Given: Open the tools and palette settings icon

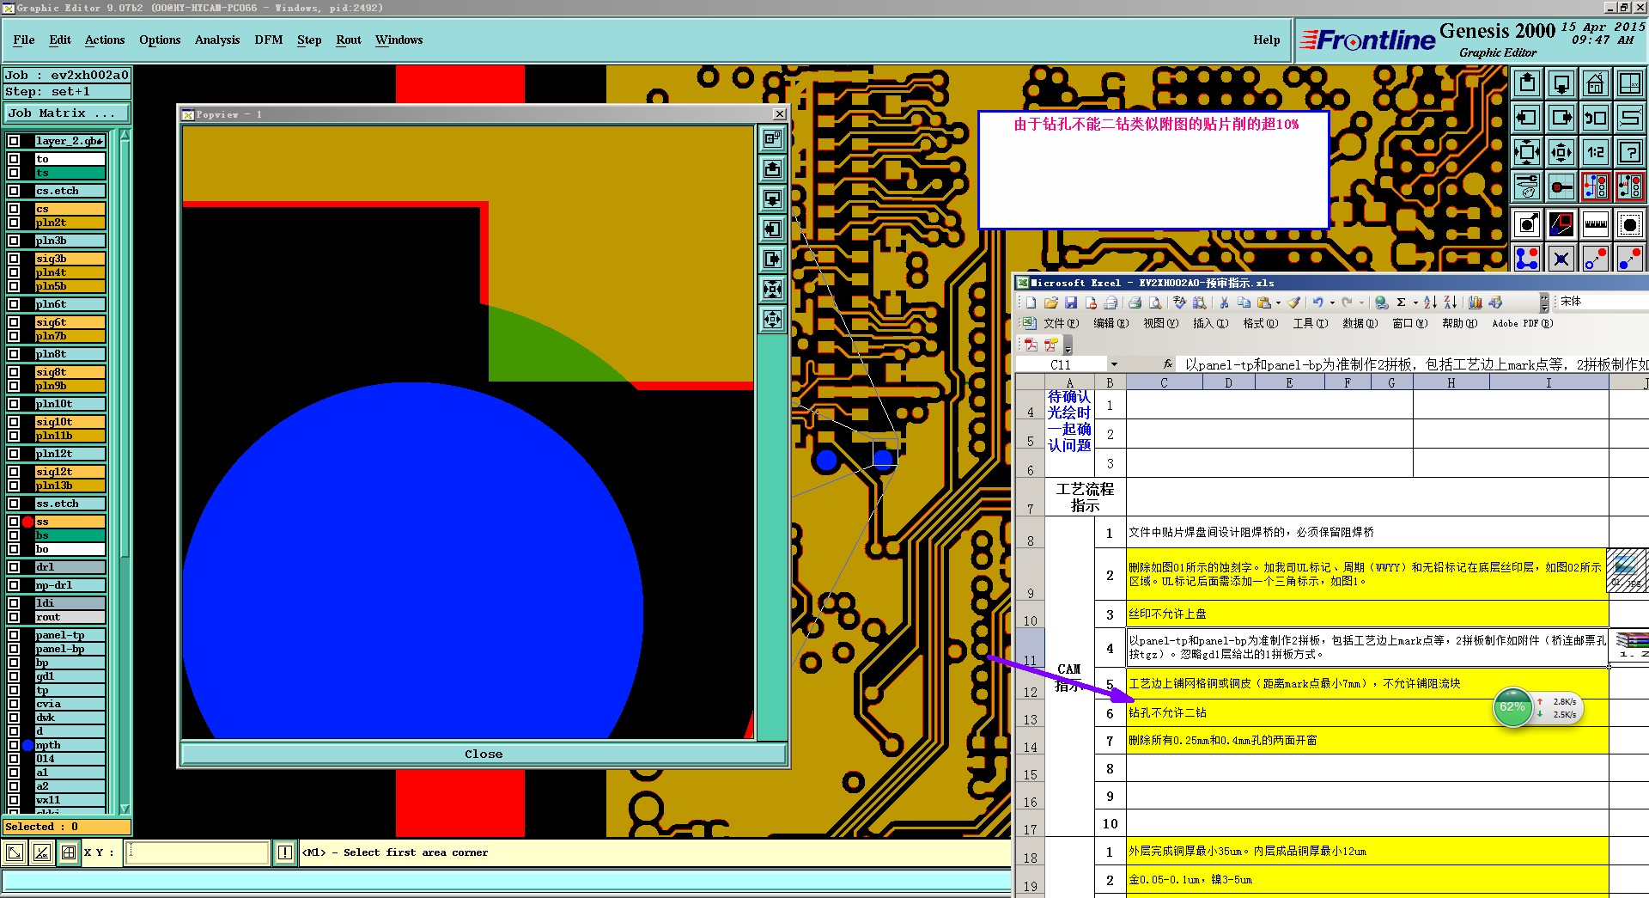Looking at the screenshot, I should tap(1527, 186).
